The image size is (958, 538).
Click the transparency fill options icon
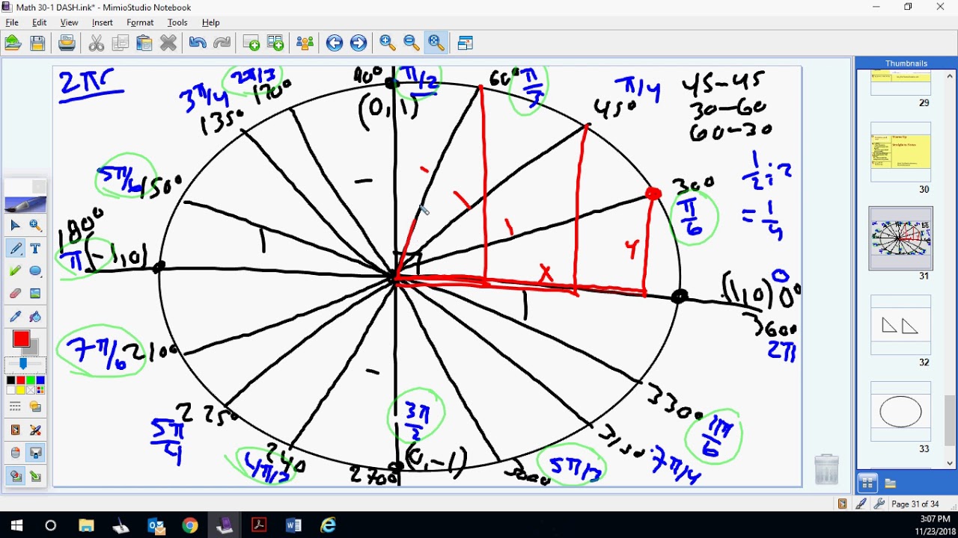pos(35,407)
